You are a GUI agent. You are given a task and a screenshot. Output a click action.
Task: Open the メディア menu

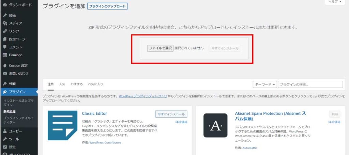(x=15, y=24)
